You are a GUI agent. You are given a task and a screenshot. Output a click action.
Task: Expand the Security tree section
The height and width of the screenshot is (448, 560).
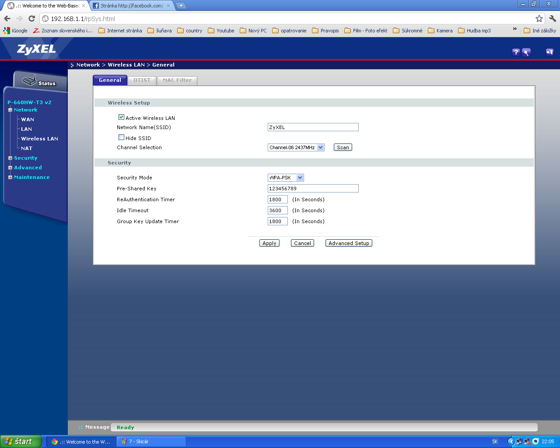10,158
